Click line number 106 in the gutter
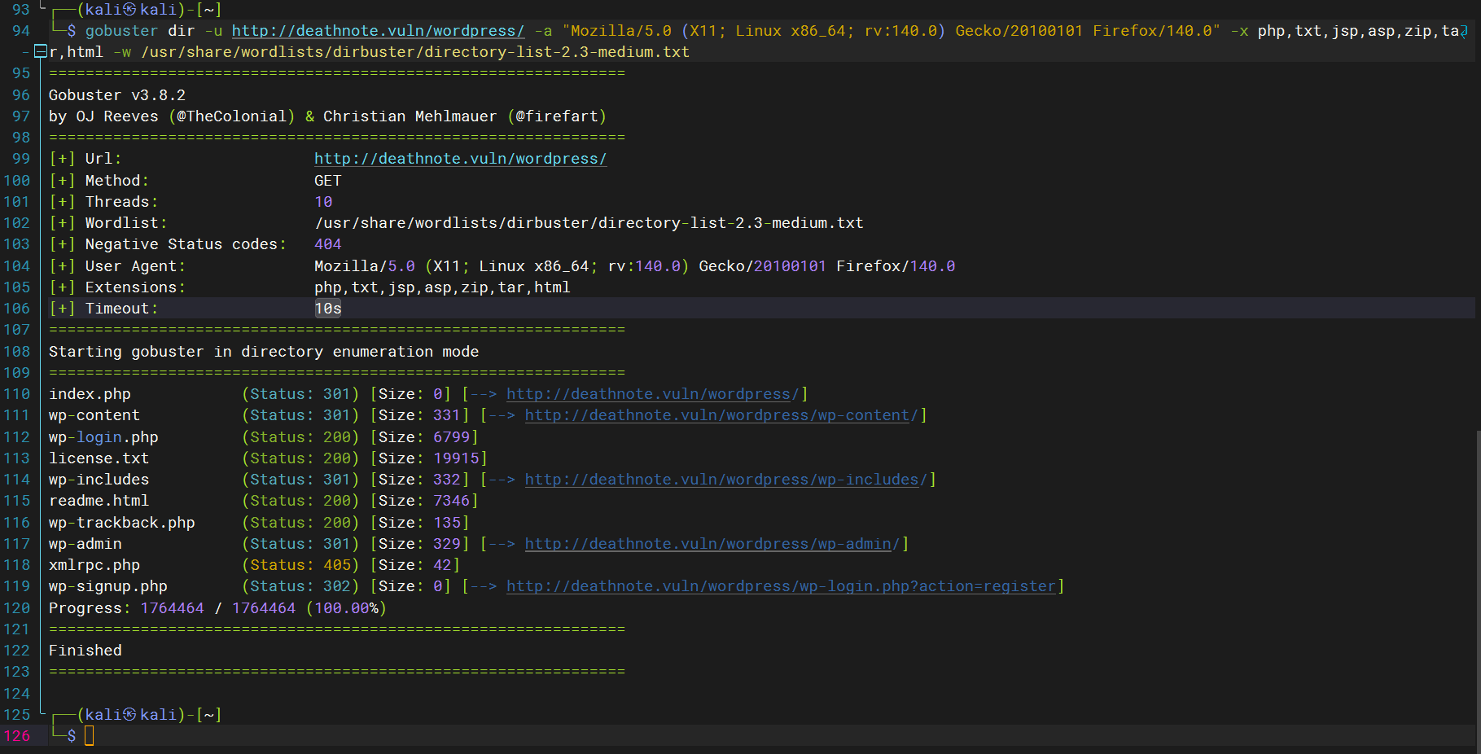The image size is (1481, 754). (x=17, y=309)
